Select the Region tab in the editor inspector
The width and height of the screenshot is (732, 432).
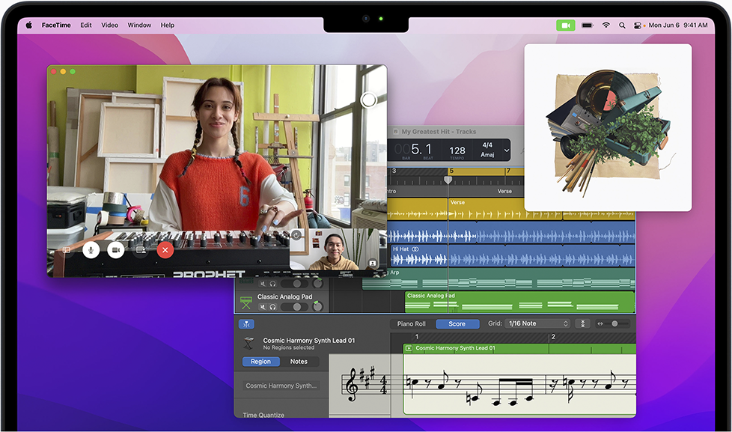click(260, 362)
